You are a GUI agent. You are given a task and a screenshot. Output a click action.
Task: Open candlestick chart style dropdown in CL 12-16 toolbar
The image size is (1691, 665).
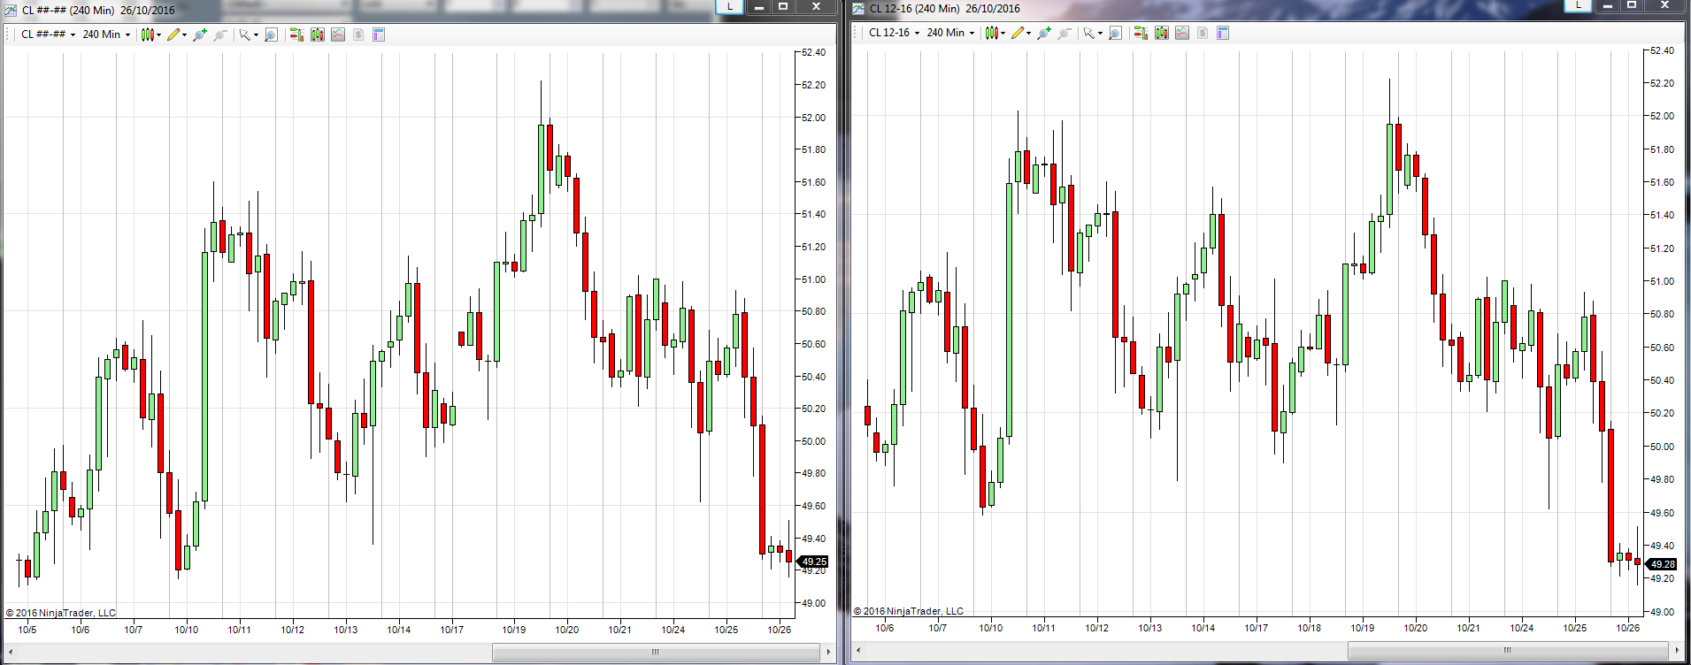coord(995,33)
